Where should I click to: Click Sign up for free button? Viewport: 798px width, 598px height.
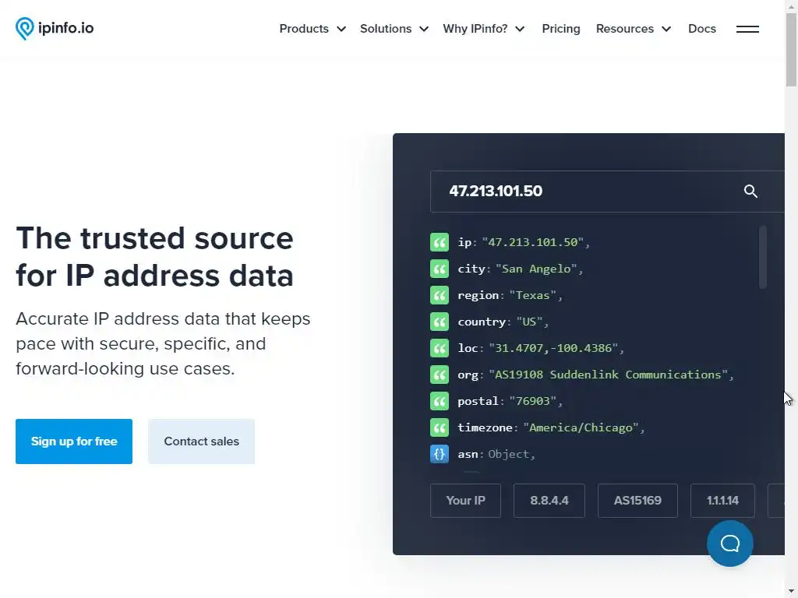click(x=74, y=441)
